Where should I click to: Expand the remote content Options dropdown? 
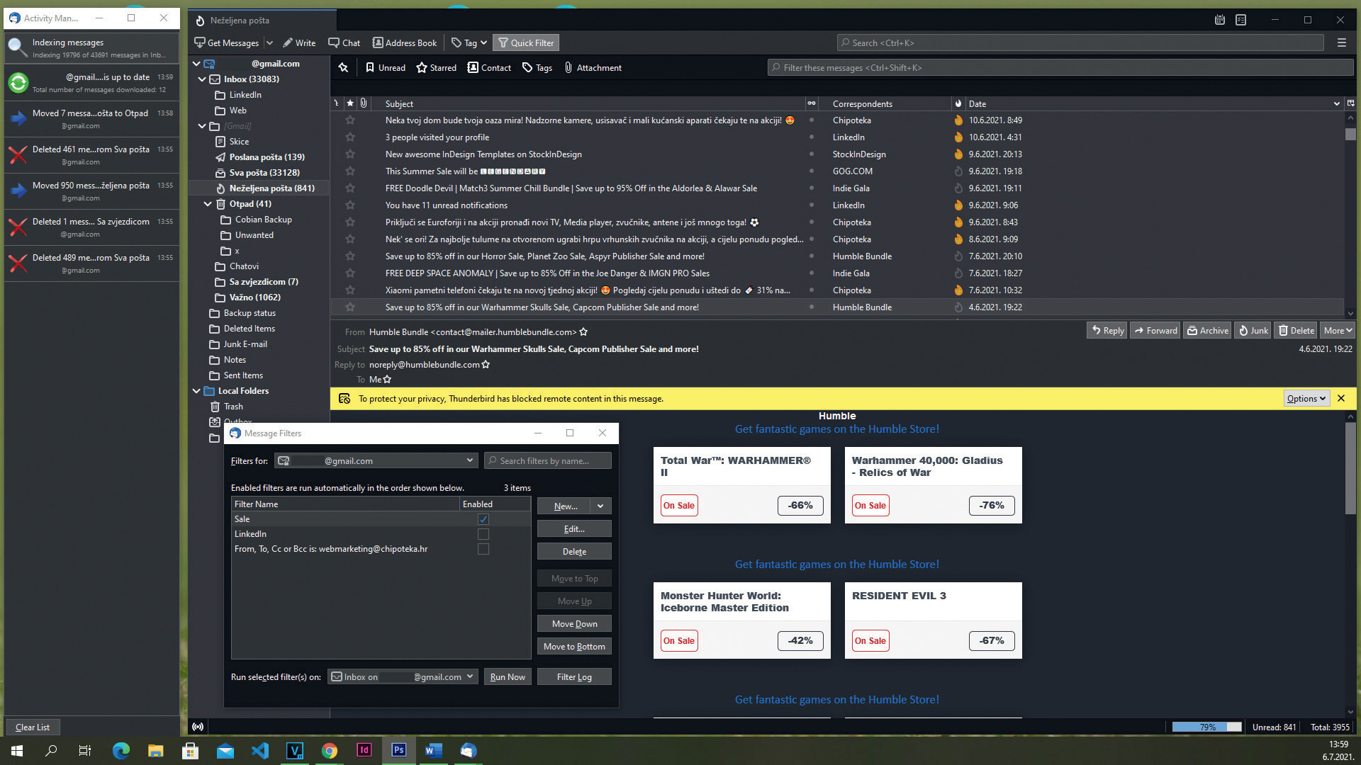(x=1306, y=398)
